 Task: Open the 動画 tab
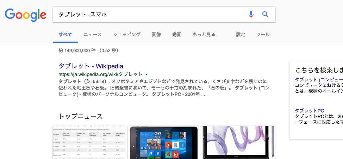coord(176,35)
